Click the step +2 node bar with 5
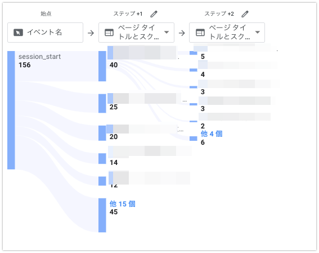 (194, 53)
